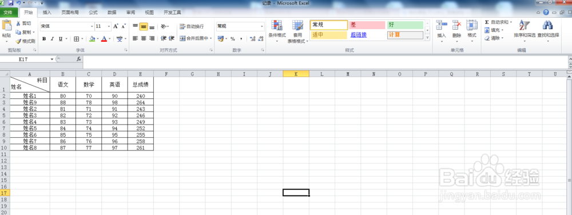
Task: Click the Help question mark icon
Action: (546, 12)
